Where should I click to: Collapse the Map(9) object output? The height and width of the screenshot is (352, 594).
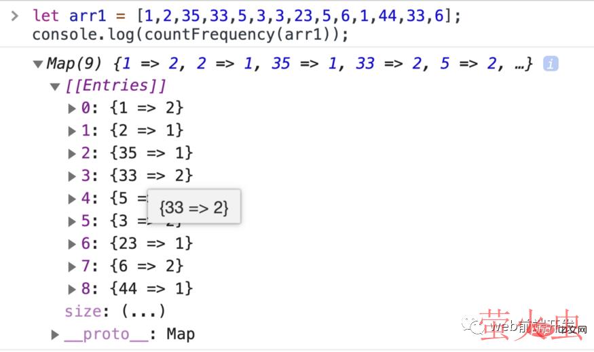pos(38,64)
